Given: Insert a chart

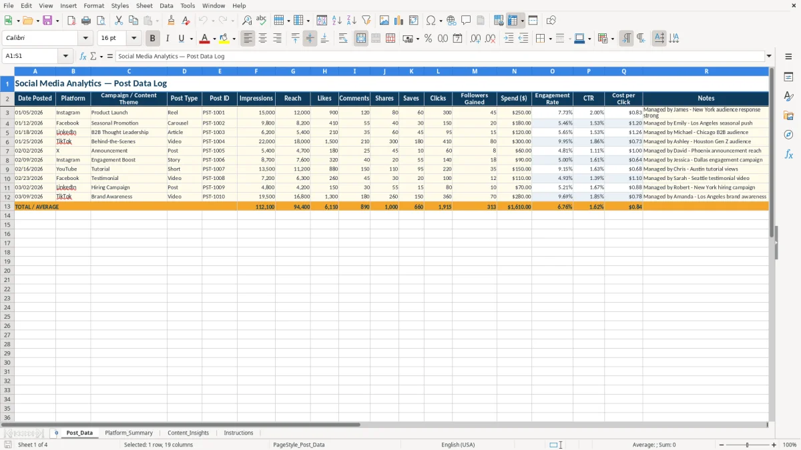Looking at the screenshot, I should (399, 21).
